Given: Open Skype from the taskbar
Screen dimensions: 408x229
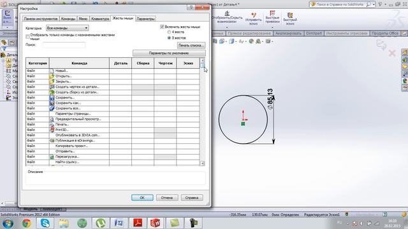Looking at the screenshot, I should [x=45, y=223].
